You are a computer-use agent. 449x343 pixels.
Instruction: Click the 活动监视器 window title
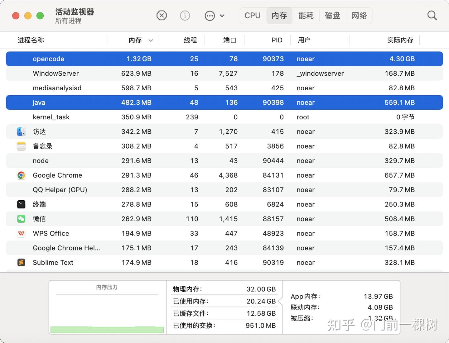[x=75, y=12]
